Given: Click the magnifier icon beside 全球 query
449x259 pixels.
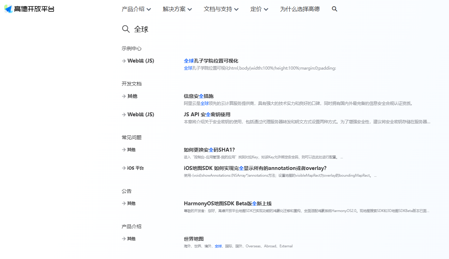Looking at the screenshot, I should tap(126, 29).
